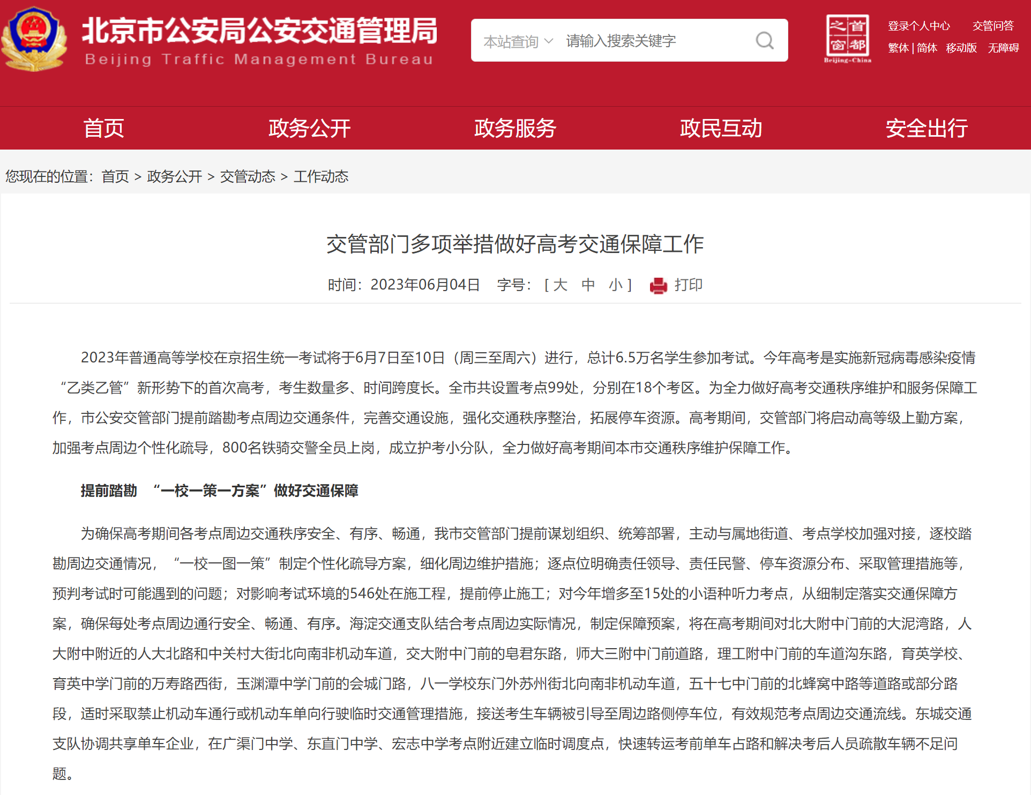The height and width of the screenshot is (795, 1031).
Task: Open the 本站查询 search scope dropdown
Action: 518,41
